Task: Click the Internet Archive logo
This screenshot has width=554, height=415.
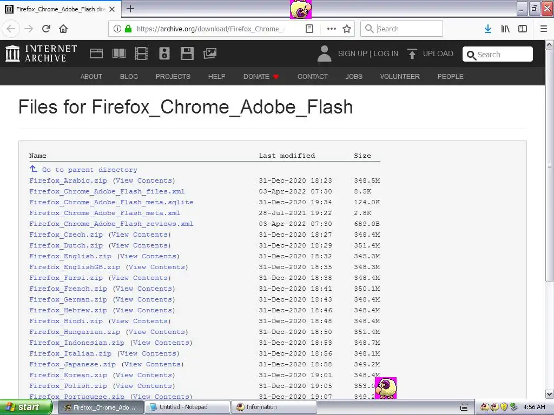Action: pos(41,53)
